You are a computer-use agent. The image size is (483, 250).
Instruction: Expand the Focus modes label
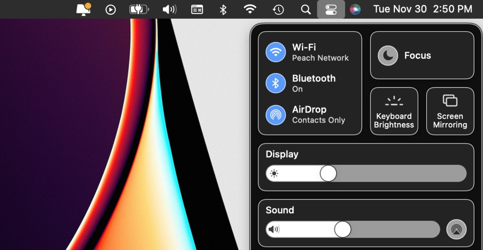coord(417,55)
